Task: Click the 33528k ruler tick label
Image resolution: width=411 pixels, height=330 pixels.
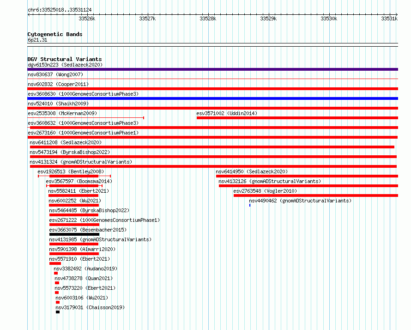Action: [x=208, y=18]
